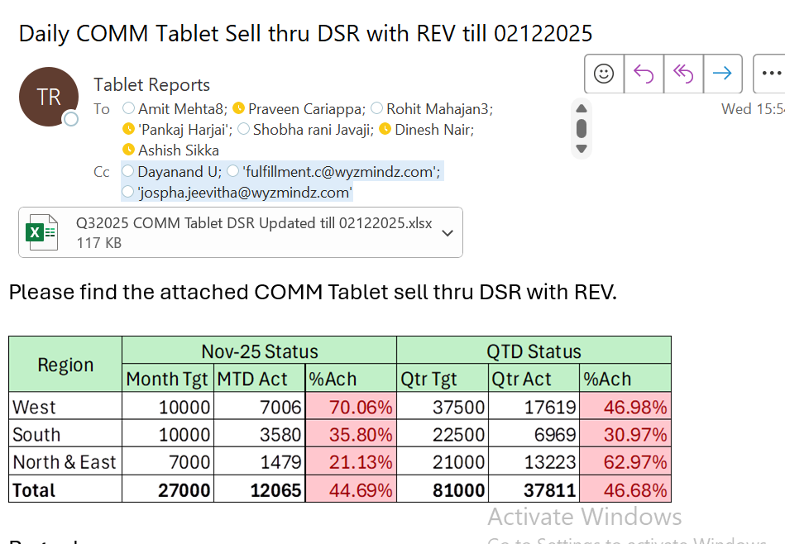Click the TR sender avatar

[49, 97]
